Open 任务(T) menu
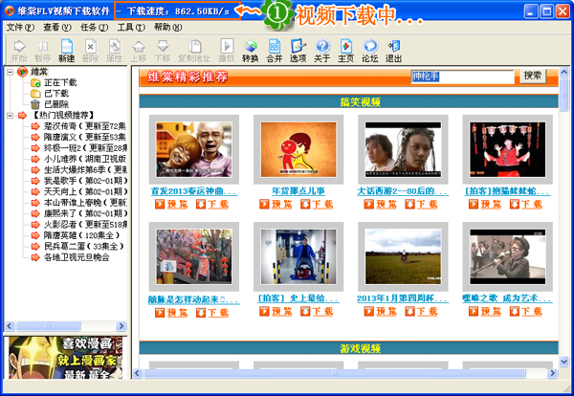 tap(94, 27)
